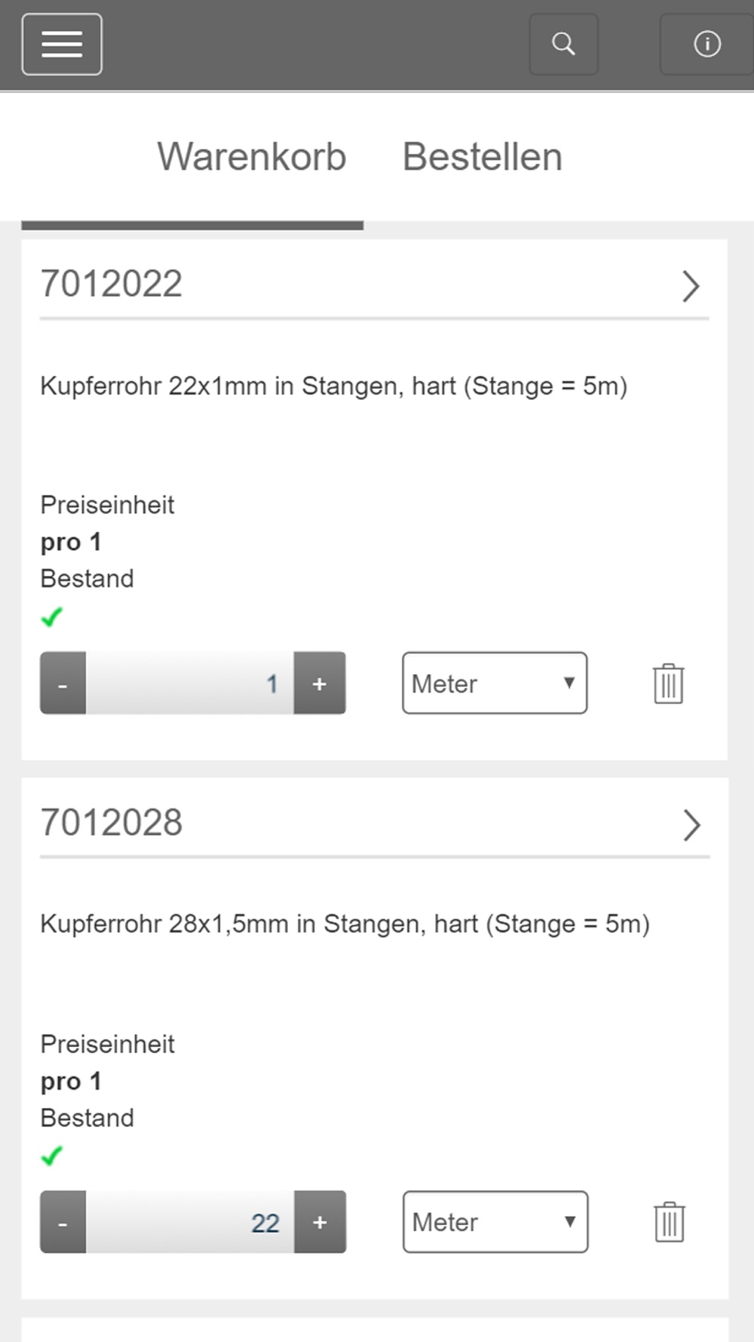Increase quantity of 22x1mm Kupferrohr
The image size is (754, 1342).
pyautogui.click(x=320, y=683)
